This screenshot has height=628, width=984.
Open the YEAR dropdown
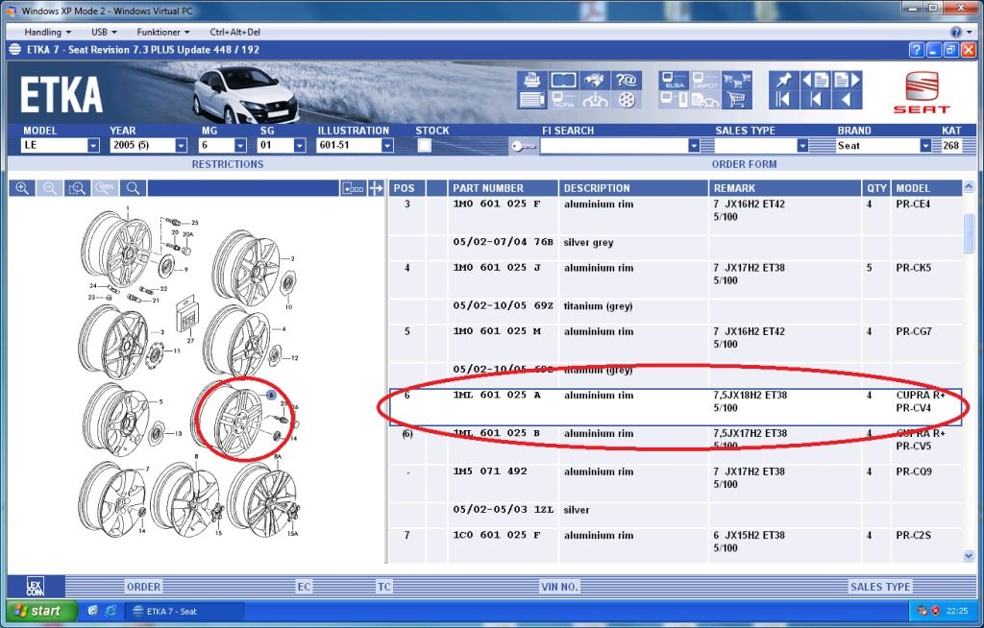click(181, 146)
